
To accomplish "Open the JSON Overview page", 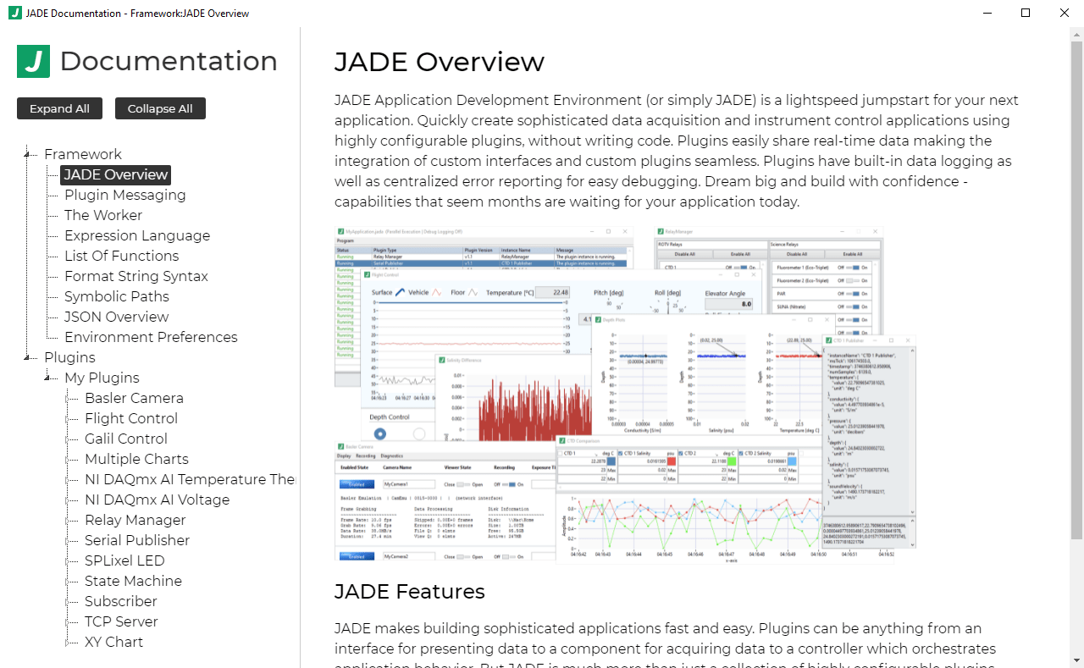I will point(117,317).
